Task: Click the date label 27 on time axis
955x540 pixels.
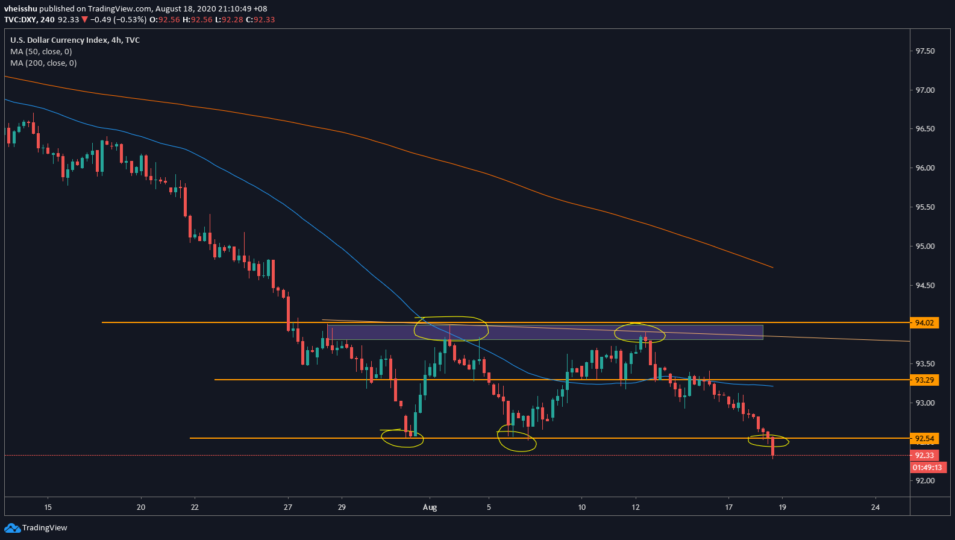Action: point(288,507)
